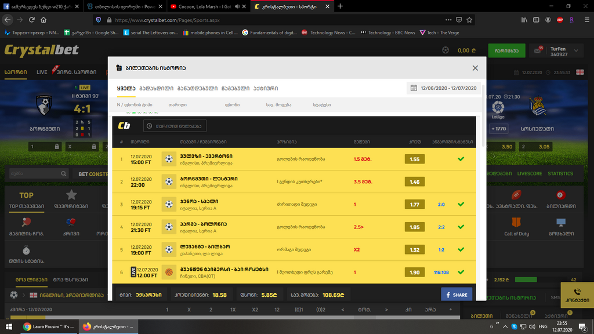
Task: Bookmark this page with the star icon
Action: 469,20
